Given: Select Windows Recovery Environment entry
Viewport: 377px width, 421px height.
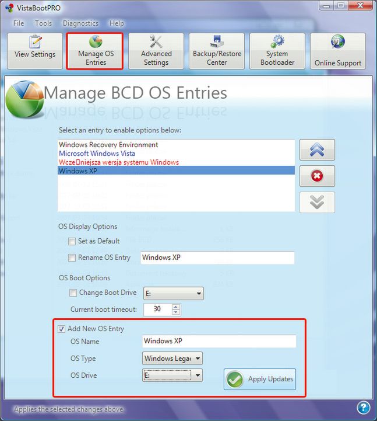Looking at the screenshot, I should click(176, 145).
